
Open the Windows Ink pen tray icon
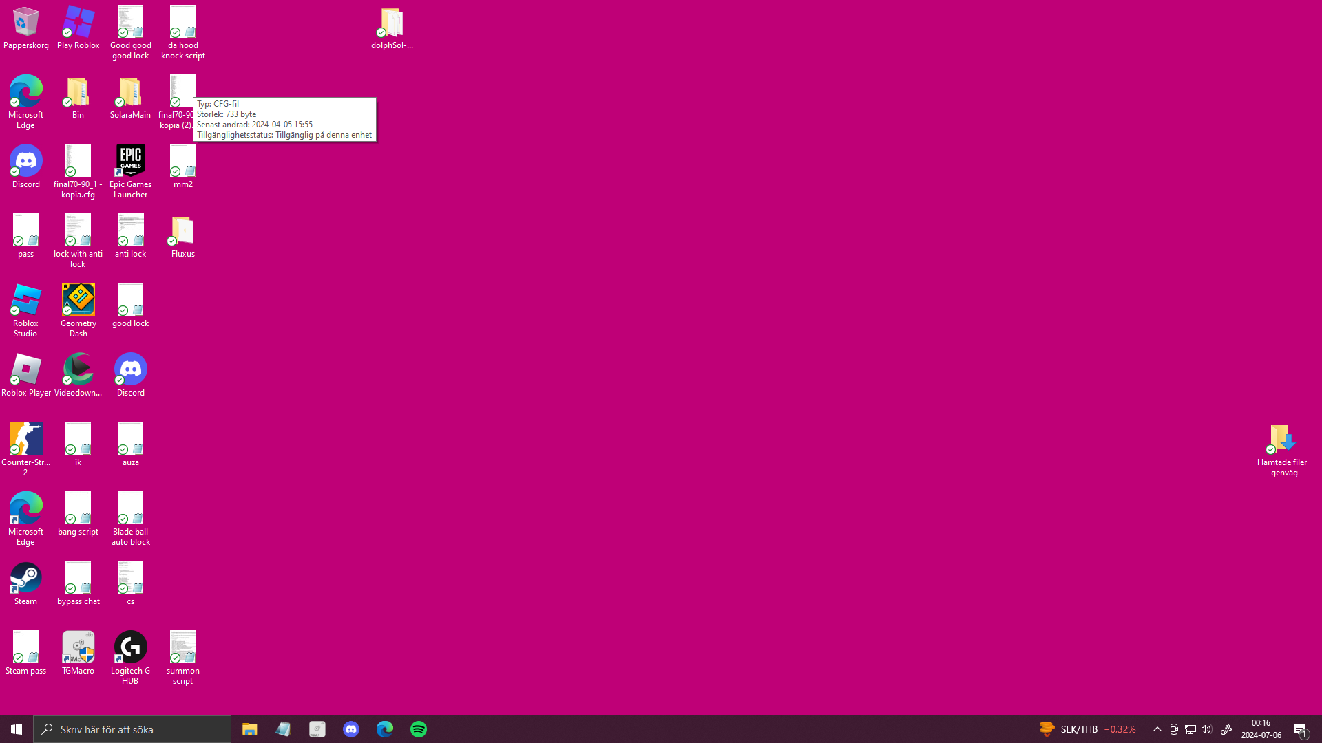[1226, 729]
